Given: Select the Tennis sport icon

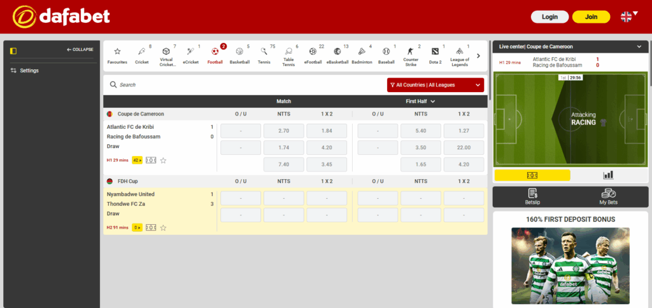Looking at the screenshot, I should pyautogui.click(x=264, y=55).
